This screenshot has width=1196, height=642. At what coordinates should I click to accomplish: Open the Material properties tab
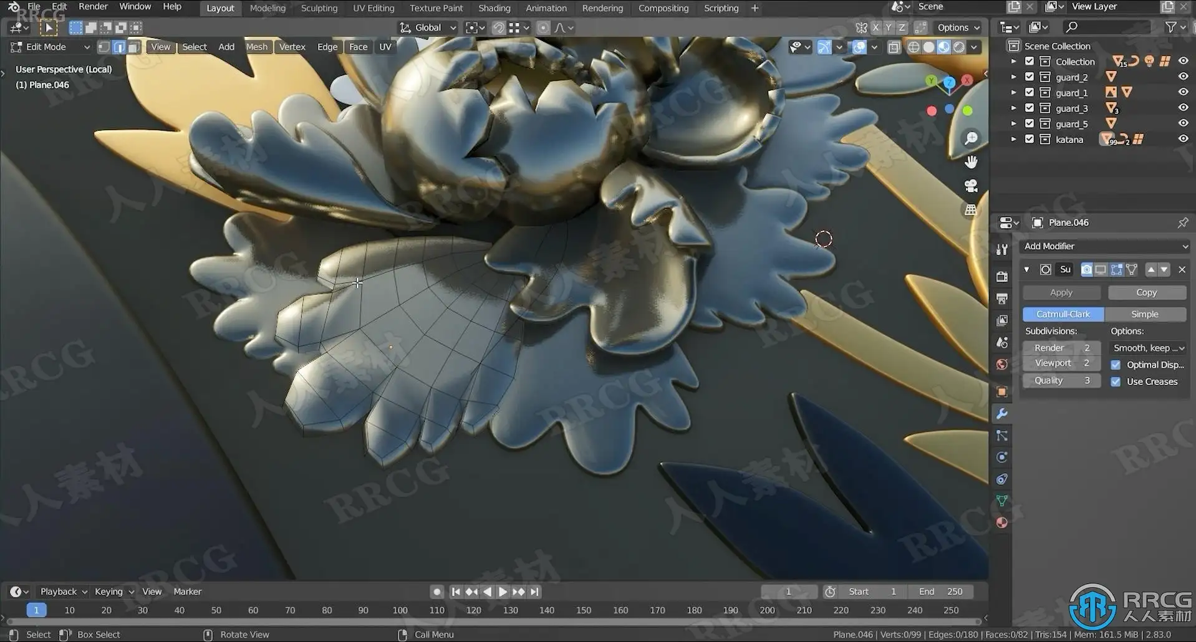click(x=1002, y=523)
